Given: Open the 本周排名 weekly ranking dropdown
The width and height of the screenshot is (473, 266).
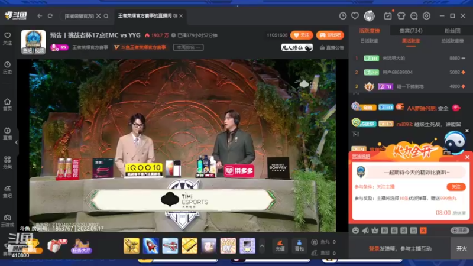Looking at the screenshot, I should tap(188, 47).
